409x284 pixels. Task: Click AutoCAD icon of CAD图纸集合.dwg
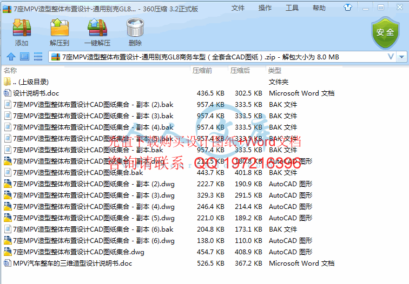click(8, 252)
